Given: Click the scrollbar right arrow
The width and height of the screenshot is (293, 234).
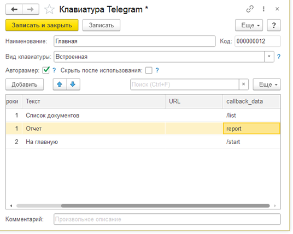Looking at the screenshot, I should click(x=275, y=206).
